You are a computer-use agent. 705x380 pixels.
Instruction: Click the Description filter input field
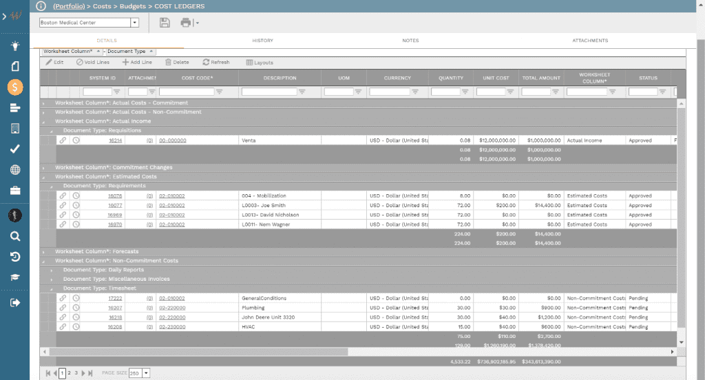click(x=269, y=92)
